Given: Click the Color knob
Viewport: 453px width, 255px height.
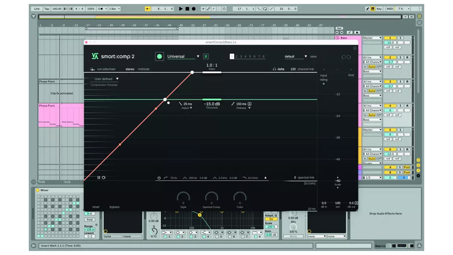Looking at the screenshot, I should tap(240, 197).
